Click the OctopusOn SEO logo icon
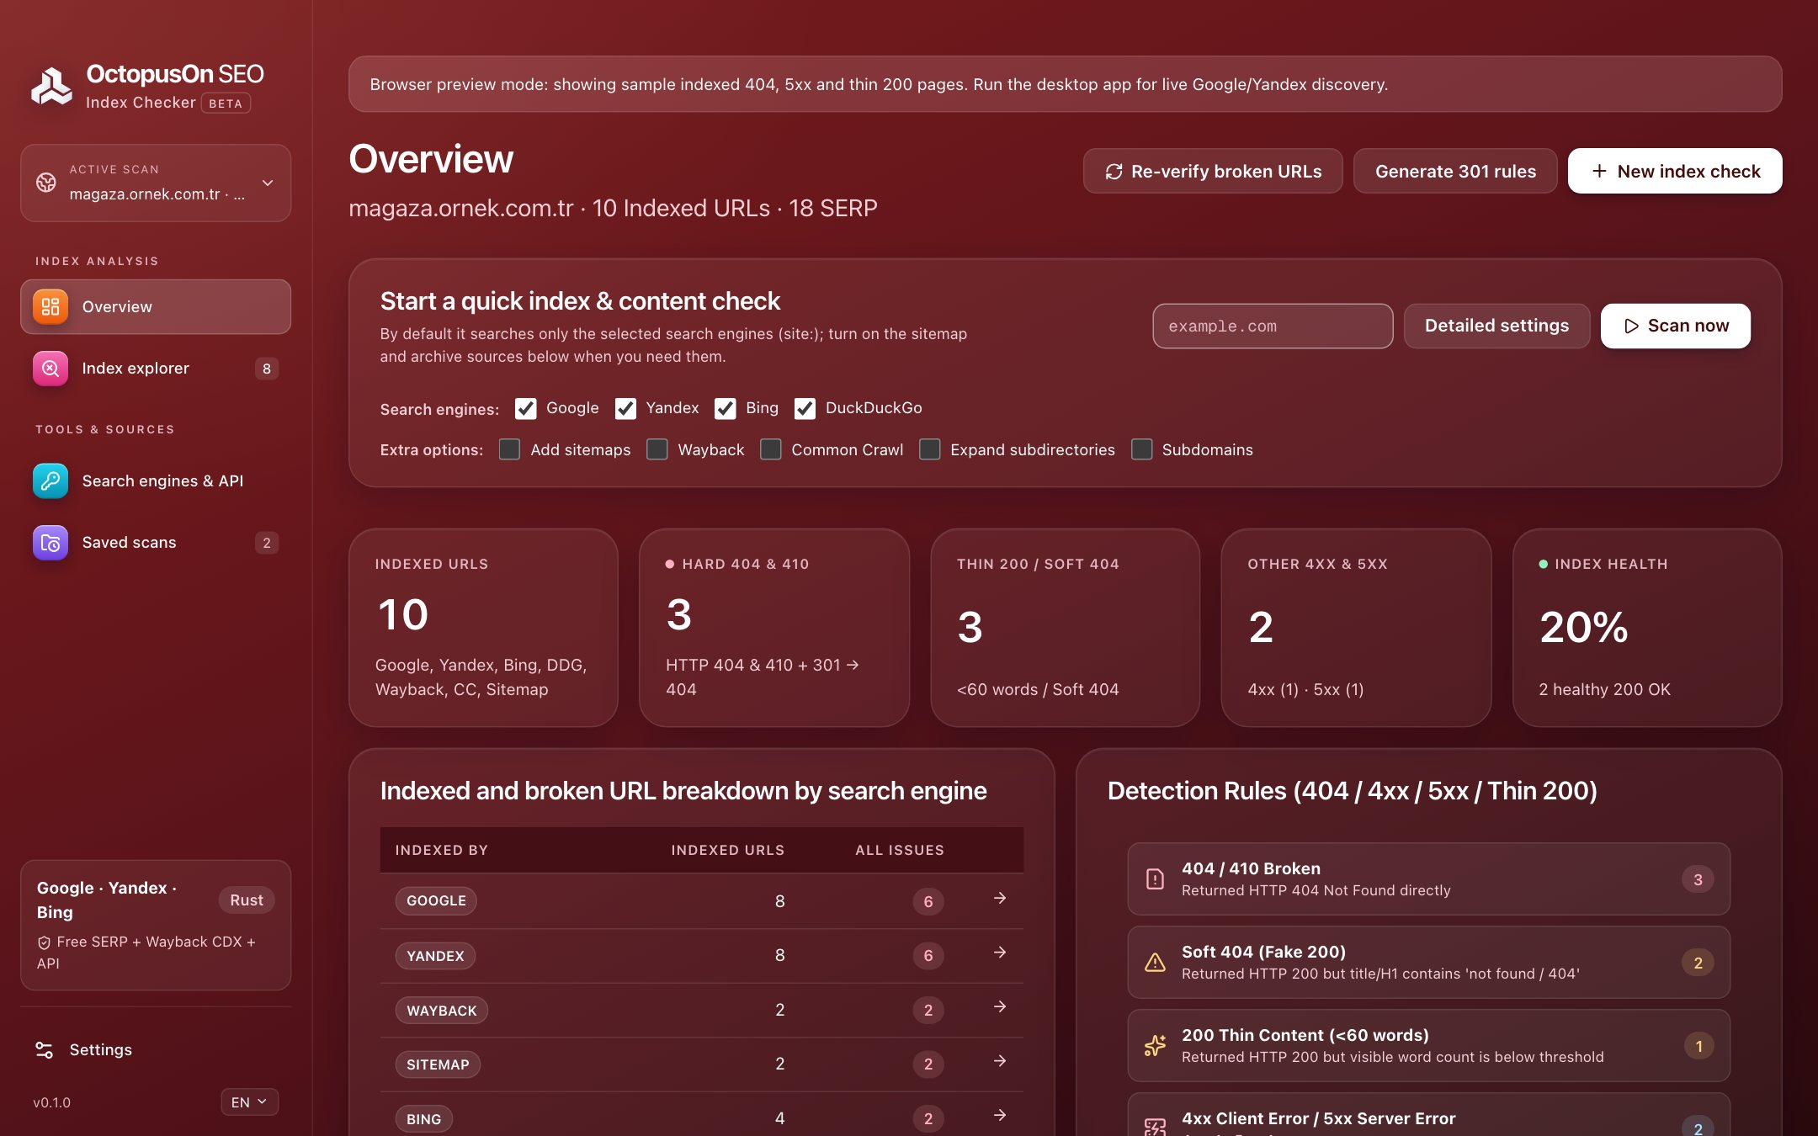The image size is (1818, 1136). point(52,86)
